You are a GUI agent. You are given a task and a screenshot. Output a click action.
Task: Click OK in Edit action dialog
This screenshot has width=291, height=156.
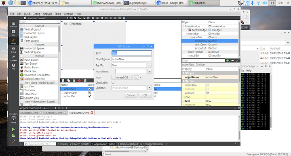click(x=145, y=95)
